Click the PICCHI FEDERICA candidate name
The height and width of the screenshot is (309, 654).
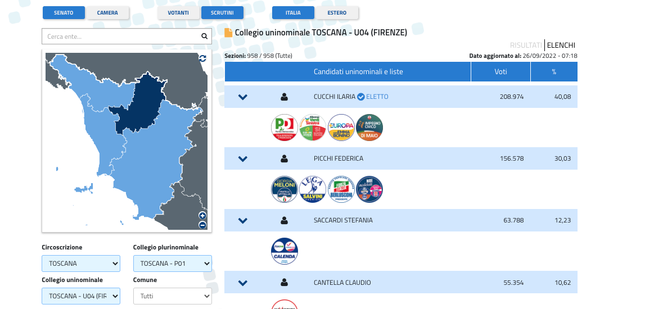(x=339, y=158)
